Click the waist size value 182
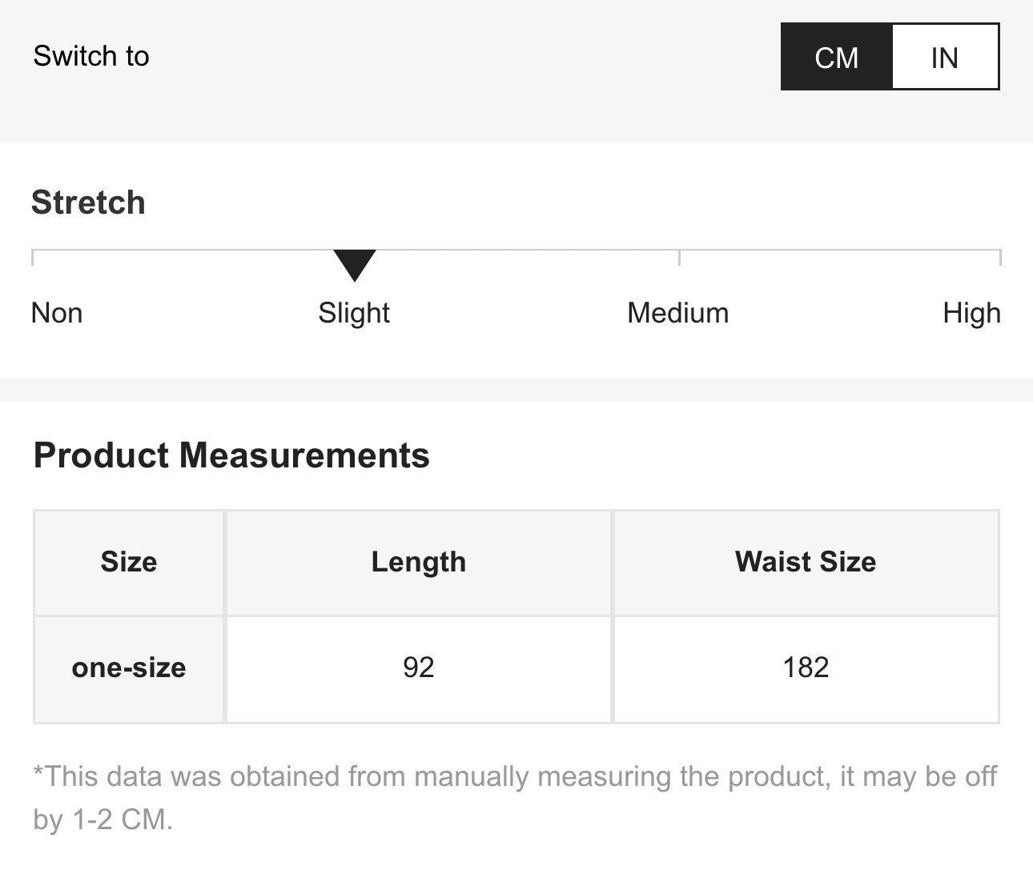The image size is (1033, 886). pos(806,668)
